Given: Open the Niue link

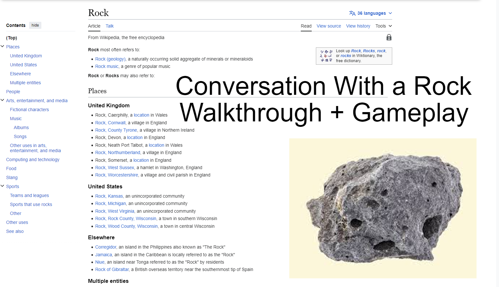Looking at the screenshot, I should (x=100, y=262).
